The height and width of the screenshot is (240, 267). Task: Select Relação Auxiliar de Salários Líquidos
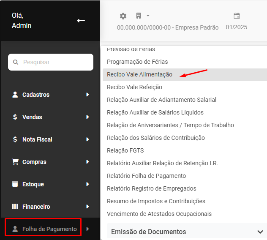coord(155,112)
